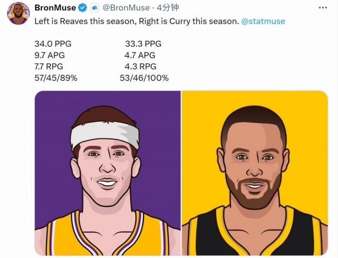This screenshot has width=338, height=258.
Task: Click the blue verified checkmark badge
Action: click(83, 8)
